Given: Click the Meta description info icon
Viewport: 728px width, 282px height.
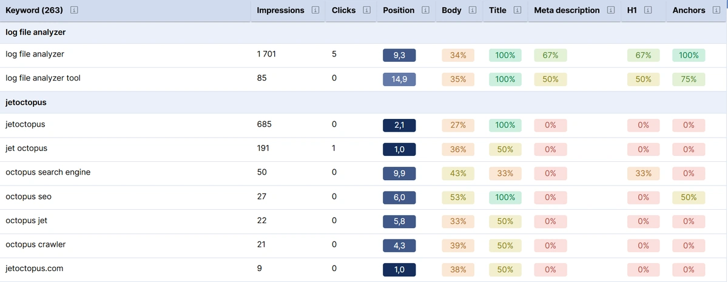Looking at the screenshot, I should pyautogui.click(x=610, y=10).
